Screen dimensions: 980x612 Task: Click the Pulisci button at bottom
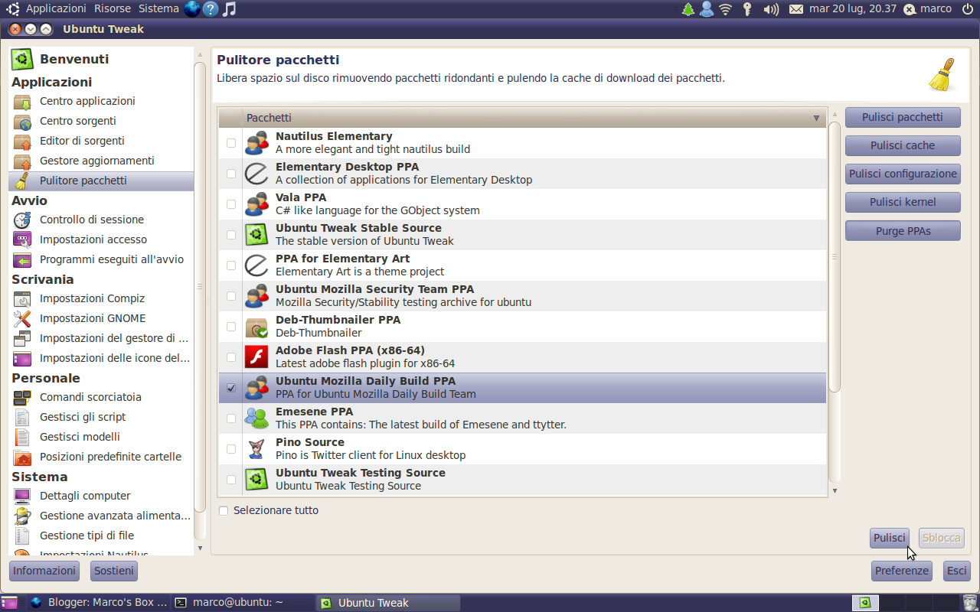pos(890,538)
